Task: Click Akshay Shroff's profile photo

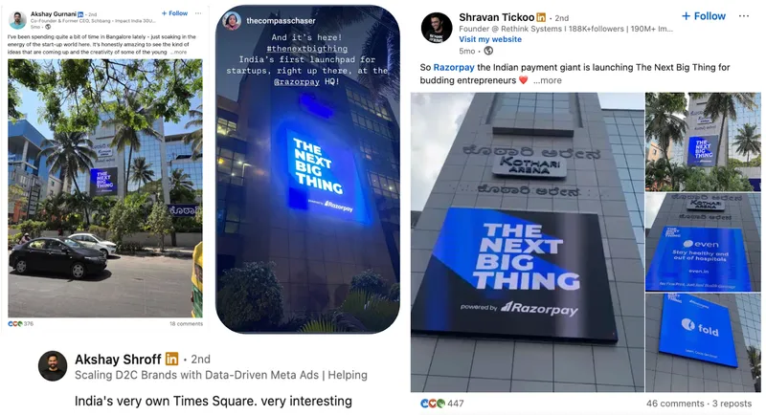Action: point(53,365)
